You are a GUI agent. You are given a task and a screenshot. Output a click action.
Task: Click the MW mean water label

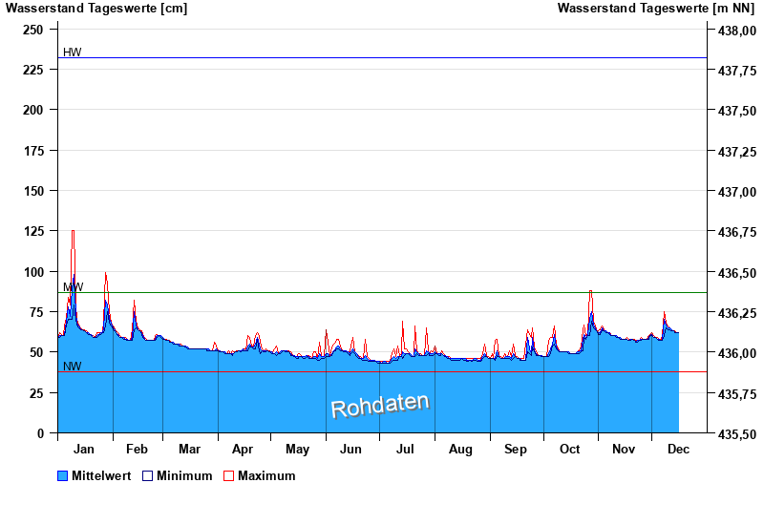click(x=73, y=286)
